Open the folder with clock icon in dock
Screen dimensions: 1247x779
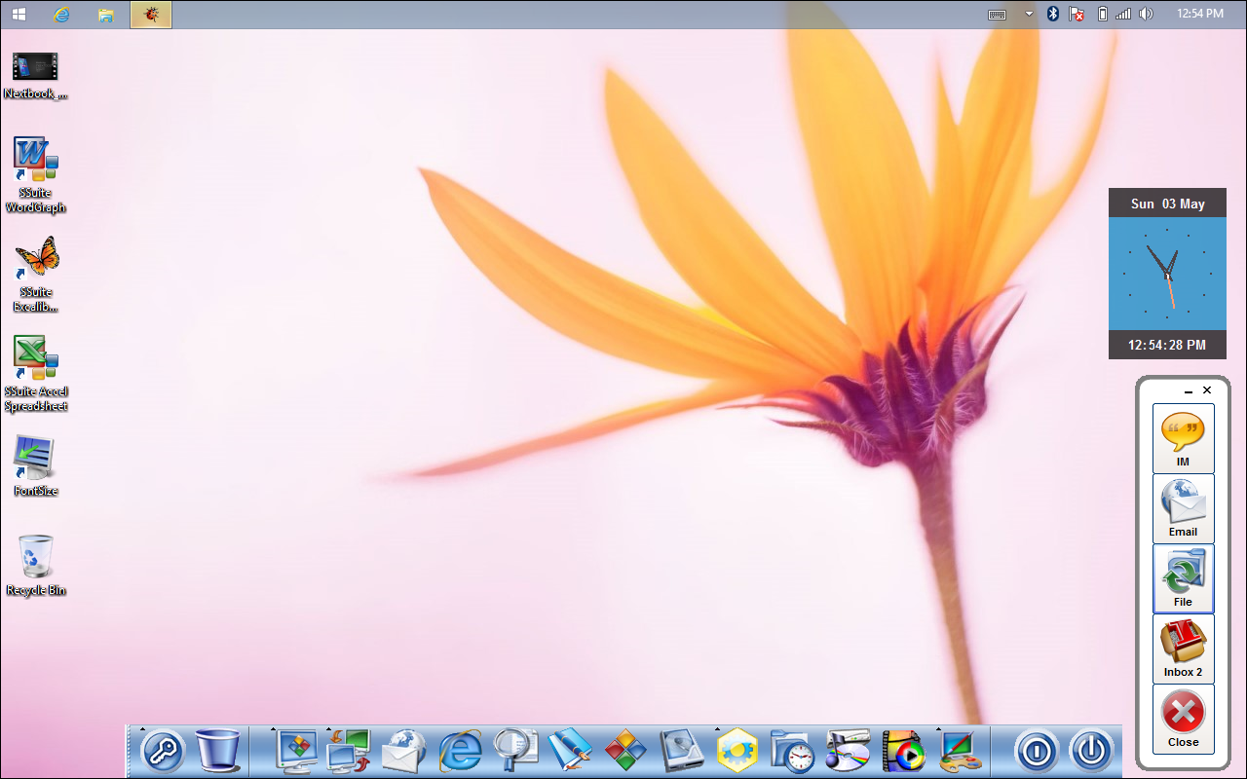coord(791,751)
